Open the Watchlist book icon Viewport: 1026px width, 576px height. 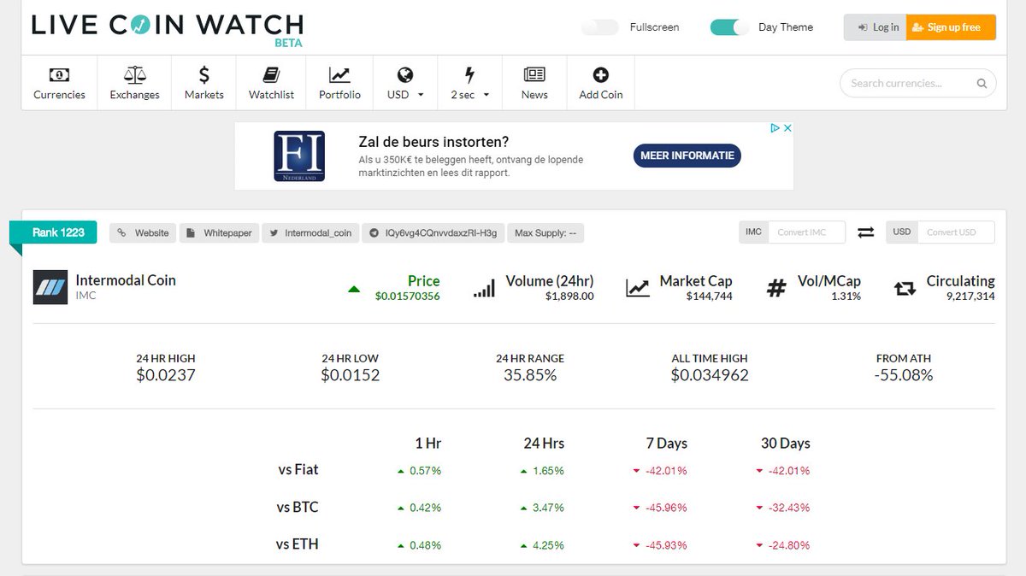pyautogui.click(x=271, y=74)
